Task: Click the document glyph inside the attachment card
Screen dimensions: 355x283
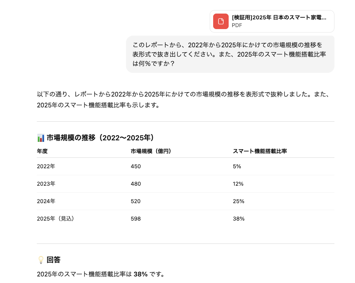Action: (x=220, y=21)
